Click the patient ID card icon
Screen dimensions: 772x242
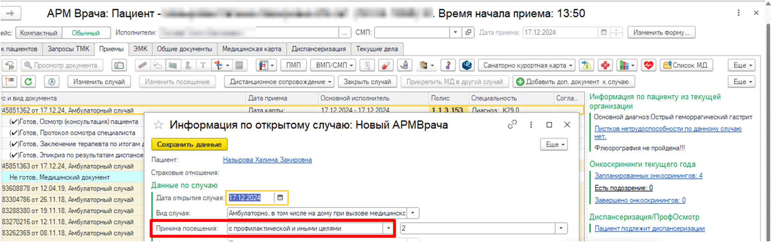click(x=119, y=65)
